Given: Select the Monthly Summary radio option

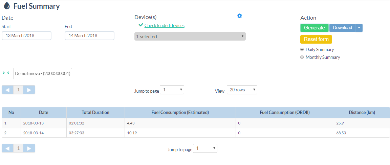Looking at the screenshot, I should (302, 57).
